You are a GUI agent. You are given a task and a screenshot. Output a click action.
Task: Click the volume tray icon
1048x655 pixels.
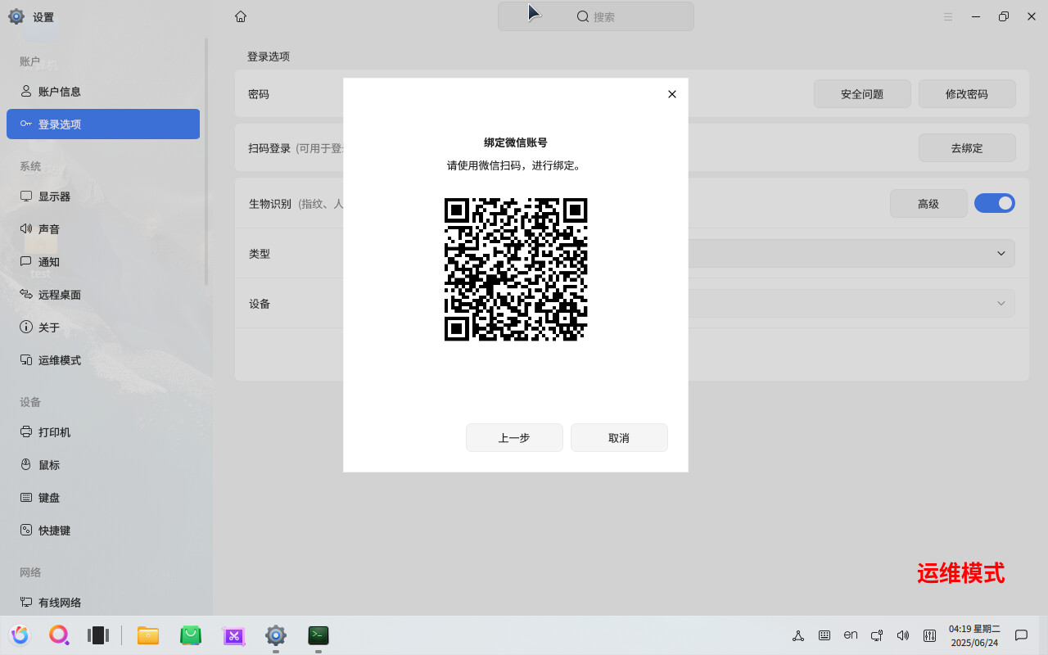coord(903,635)
